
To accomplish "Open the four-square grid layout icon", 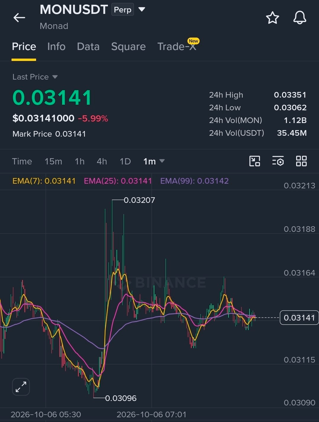I will 301,161.
